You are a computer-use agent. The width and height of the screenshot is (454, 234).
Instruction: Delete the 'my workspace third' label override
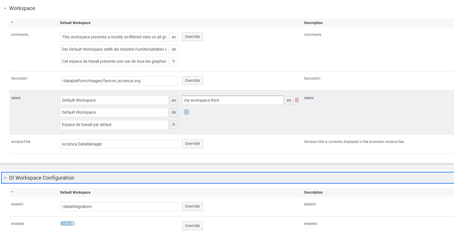coord(297,100)
